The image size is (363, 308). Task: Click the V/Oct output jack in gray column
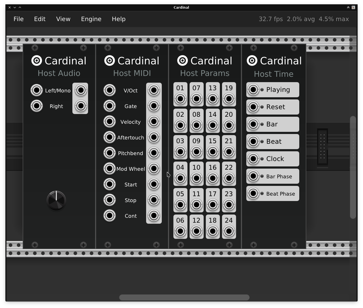tap(154, 90)
